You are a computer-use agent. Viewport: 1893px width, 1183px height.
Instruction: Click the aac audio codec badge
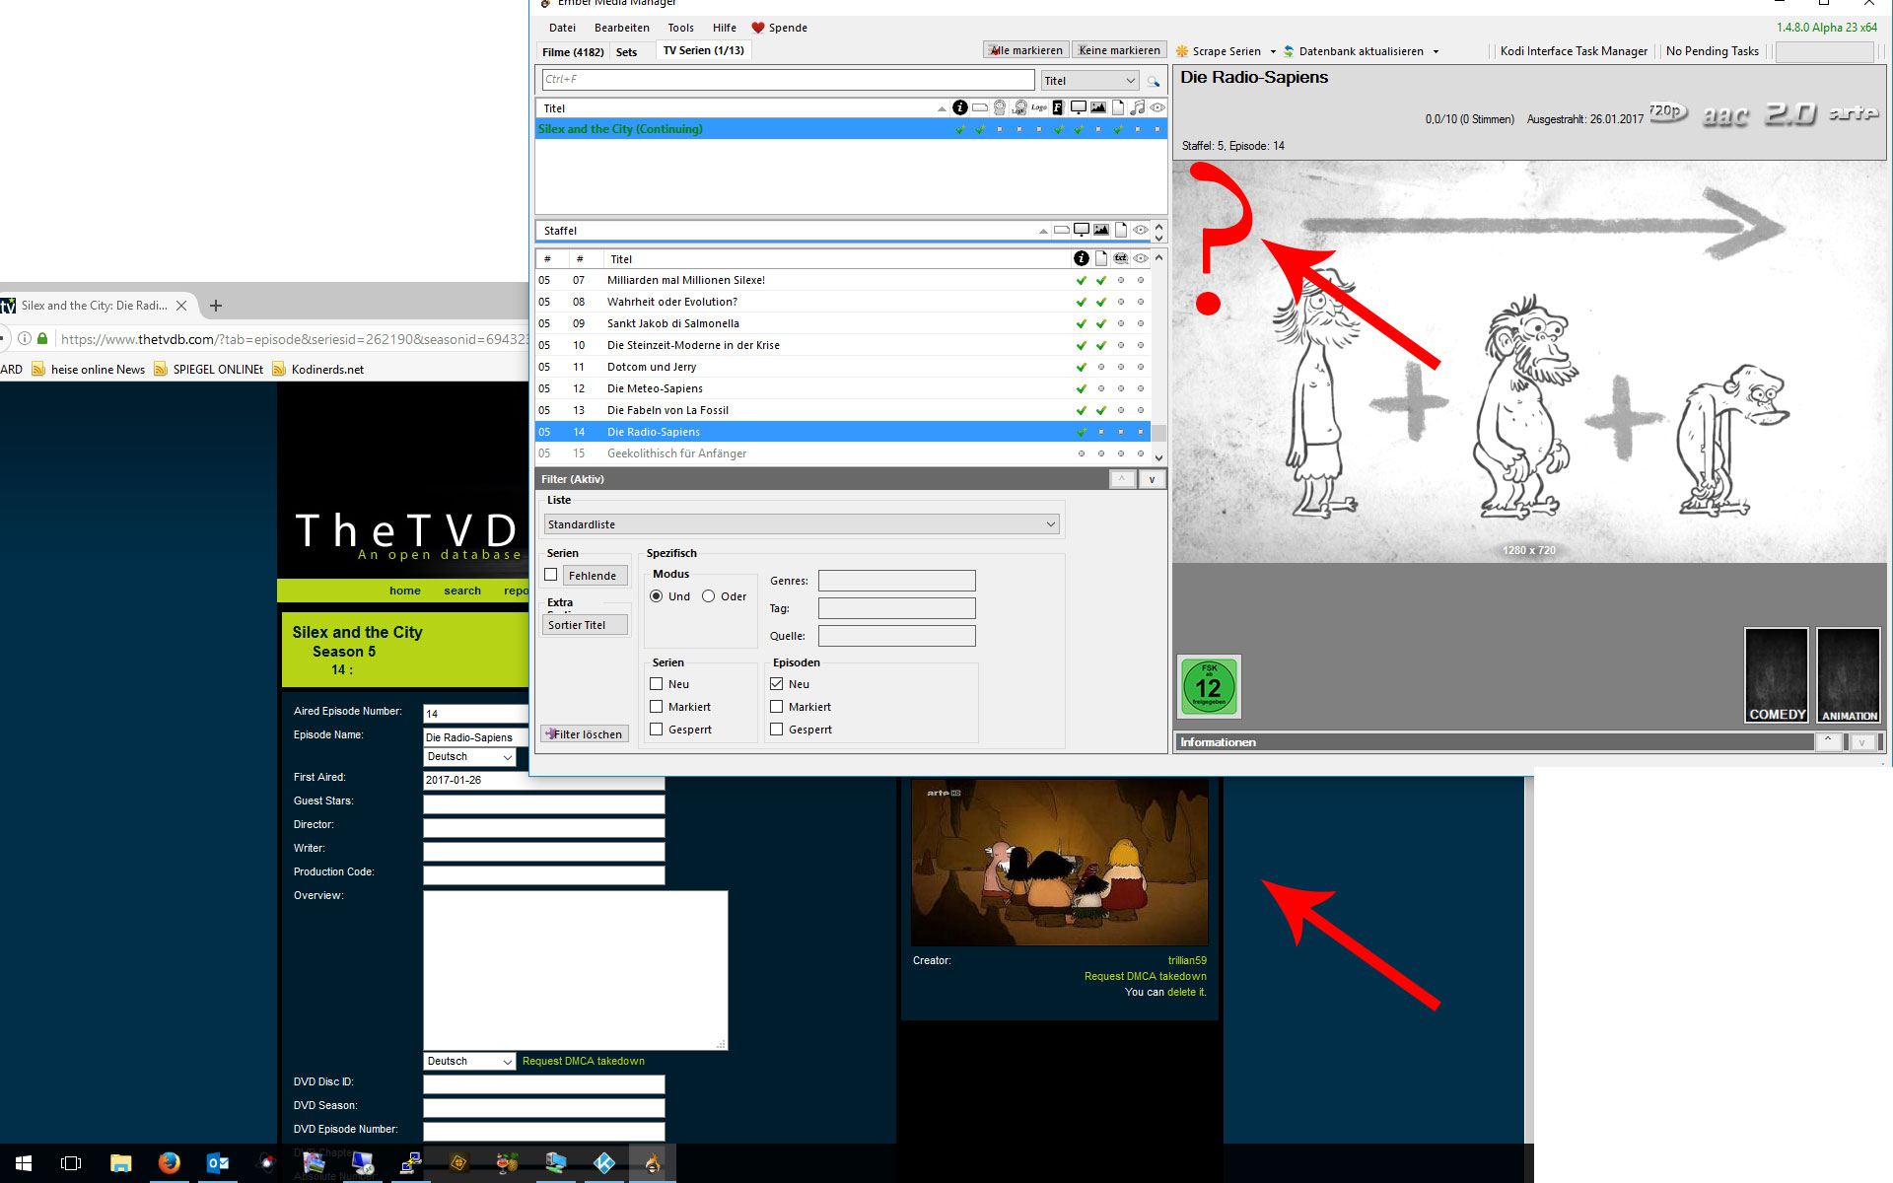tap(1725, 115)
